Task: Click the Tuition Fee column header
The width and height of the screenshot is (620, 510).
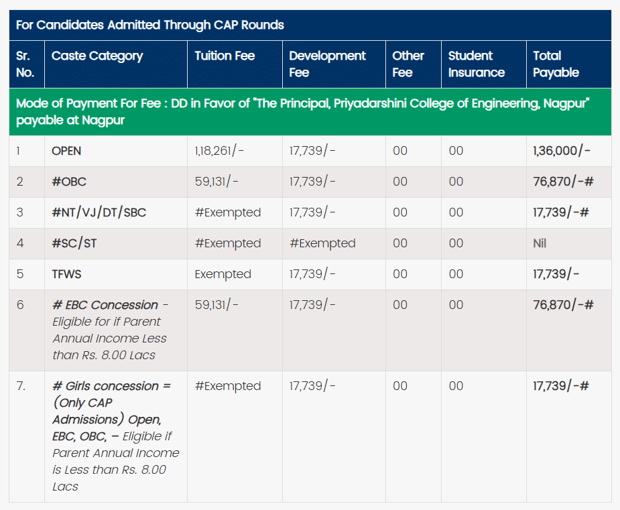Action: pyautogui.click(x=225, y=56)
